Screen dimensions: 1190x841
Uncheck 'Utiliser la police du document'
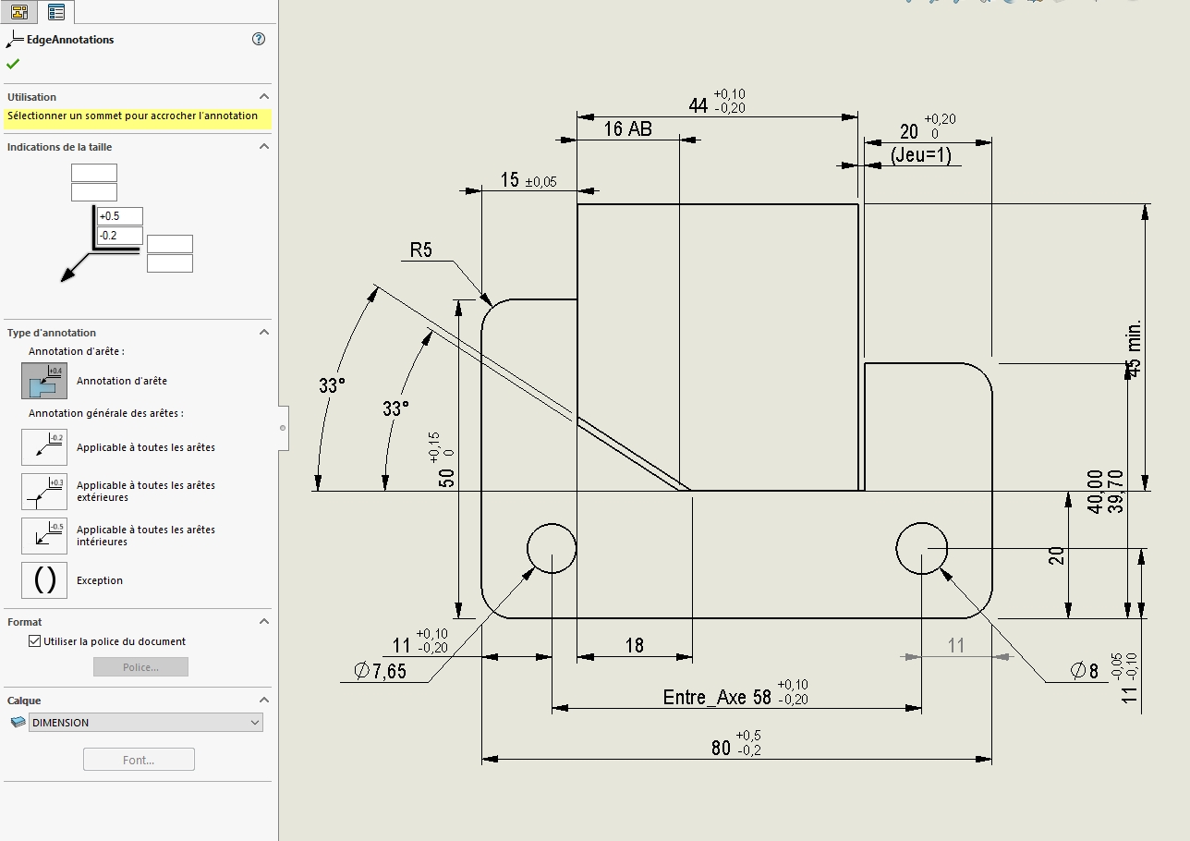[x=35, y=641]
